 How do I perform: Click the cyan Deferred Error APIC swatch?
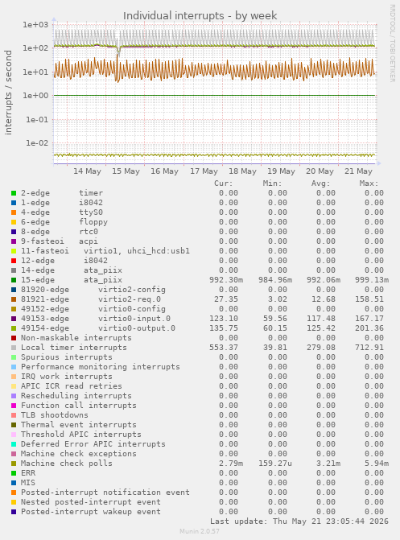(x=14, y=444)
